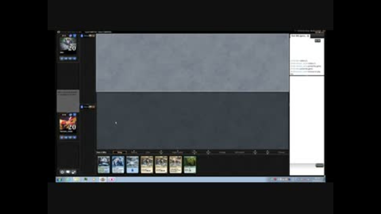Image resolution: width=381 pixels, height=214 pixels.
Task: Click the blue icon beside your player panel
Action: click(x=82, y=107)
